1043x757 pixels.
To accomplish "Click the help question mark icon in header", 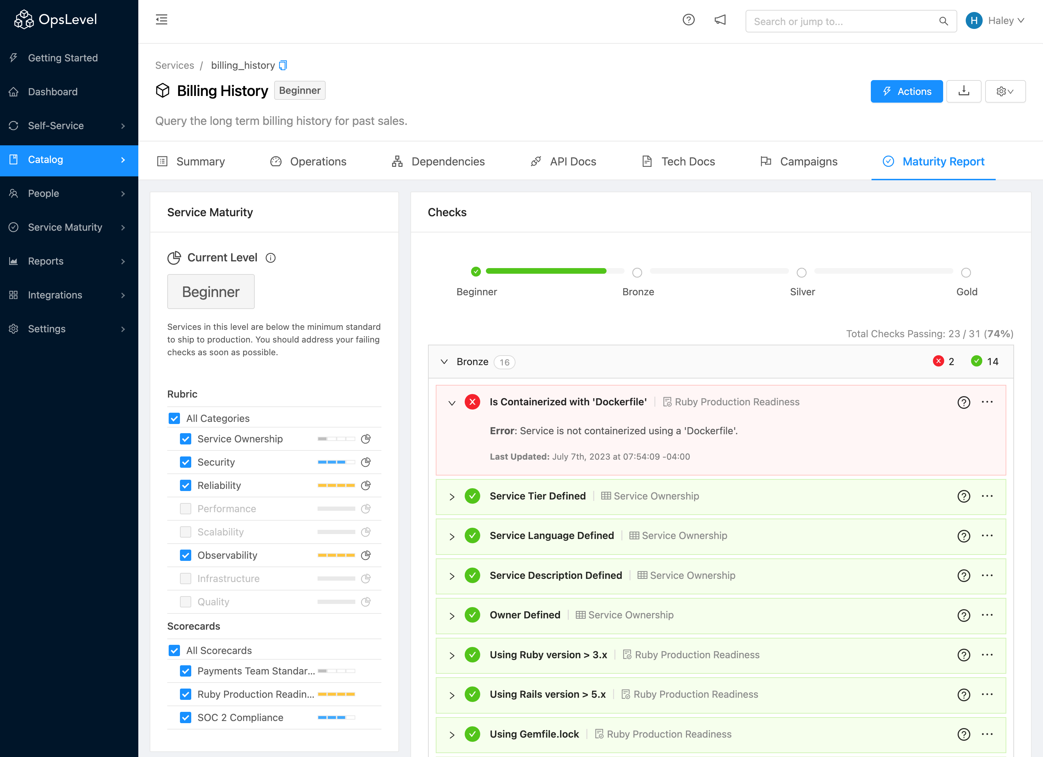I will [688, 20].
